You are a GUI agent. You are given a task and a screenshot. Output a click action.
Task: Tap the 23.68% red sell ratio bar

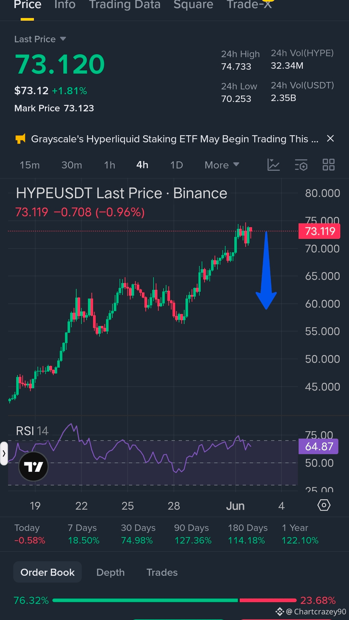268,600
